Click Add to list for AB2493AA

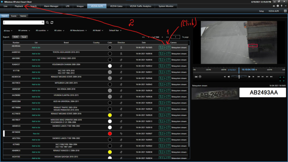click(x=36, y=48)
